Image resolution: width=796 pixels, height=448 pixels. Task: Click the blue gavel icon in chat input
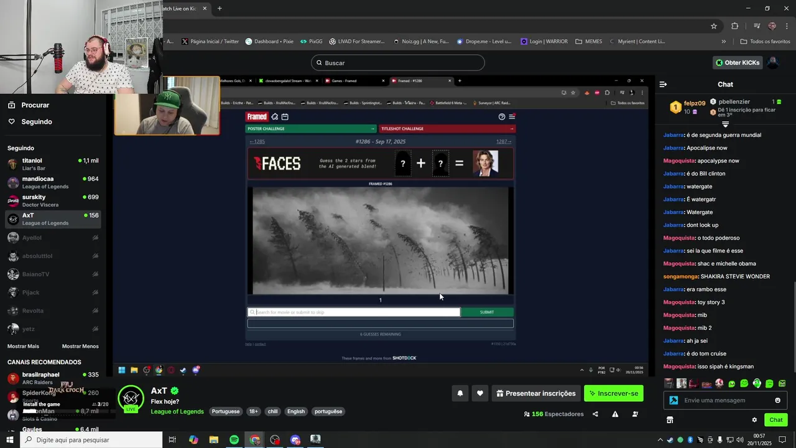(x=673, y=400)
